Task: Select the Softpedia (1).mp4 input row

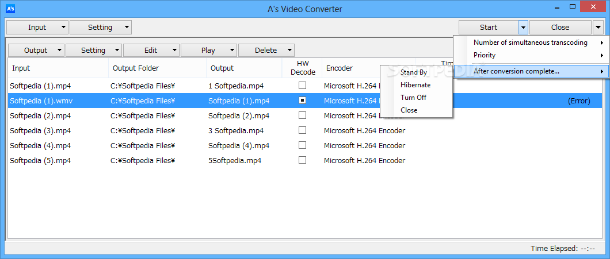Action: click(40, 86)
